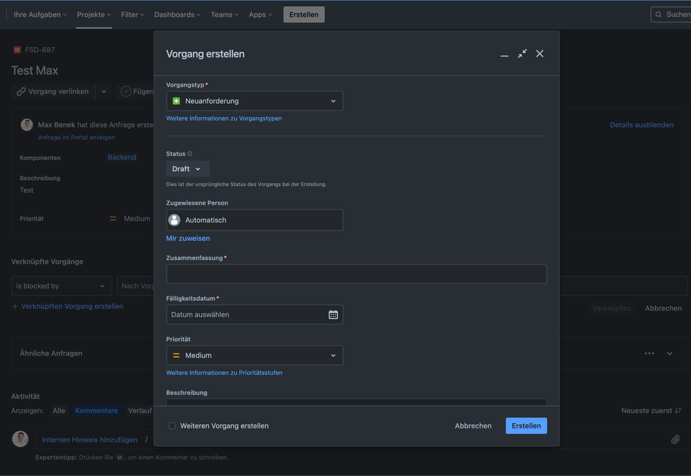
Task: Click the Verknüpfen button
Action: pyautogui.click(x=611, y=309)
